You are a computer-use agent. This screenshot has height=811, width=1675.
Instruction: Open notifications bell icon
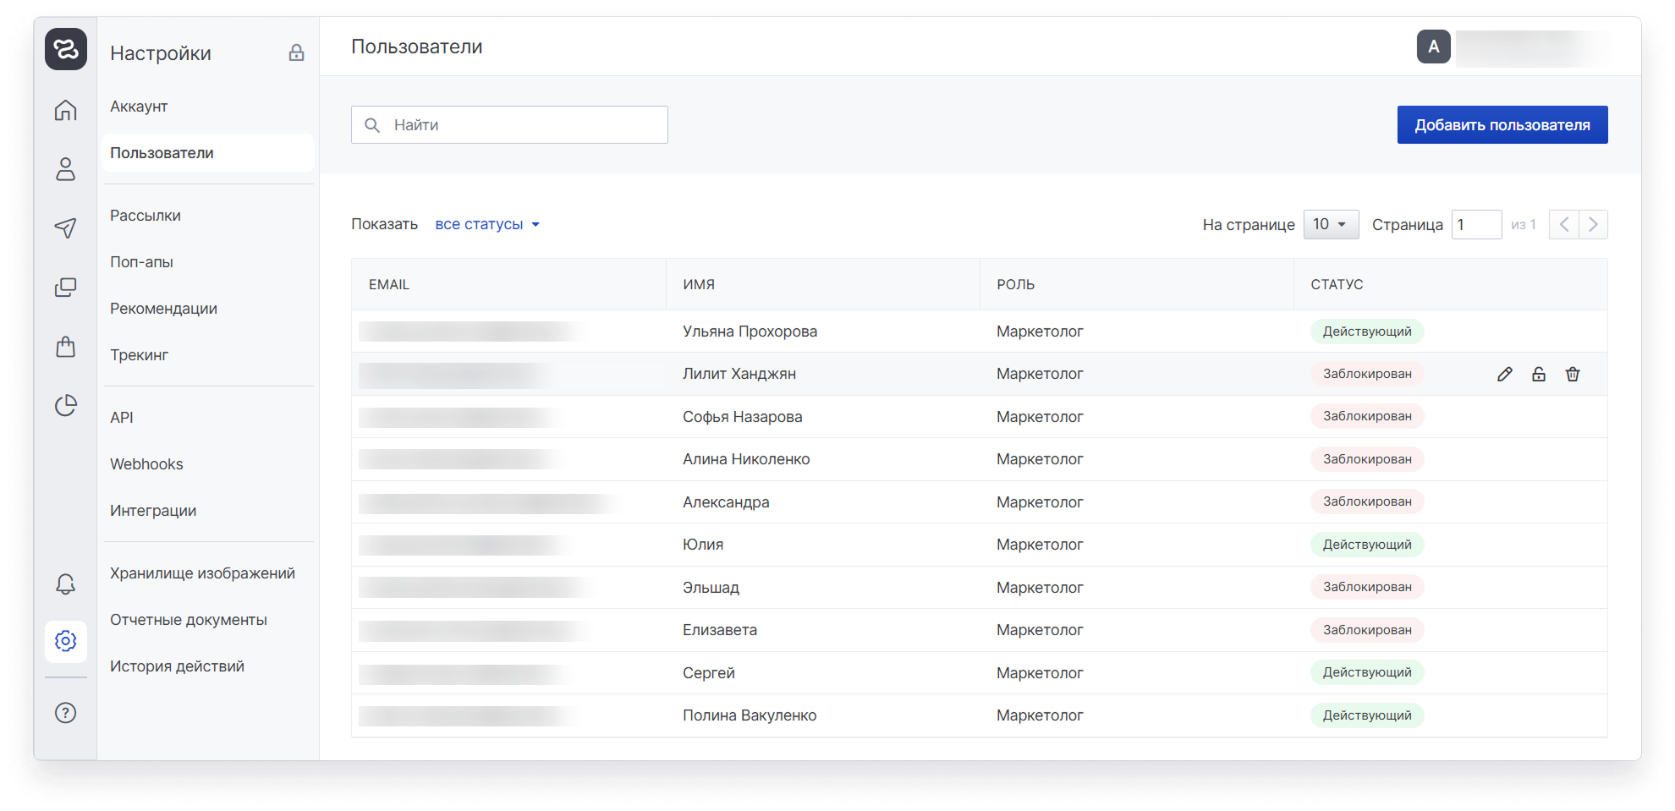[65, 584]
